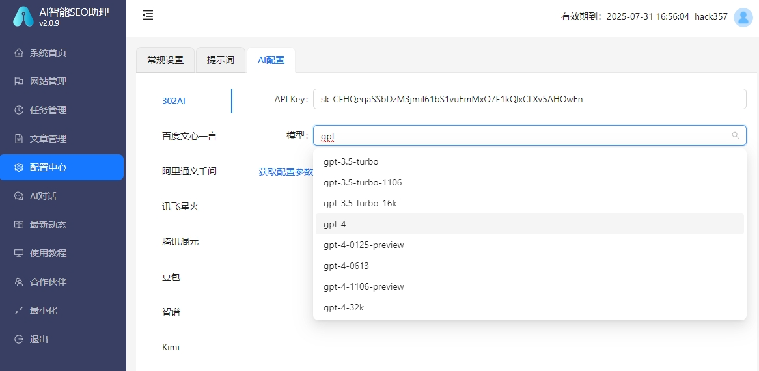Image resolution: width=759 pixels, height=371 pixels.
Task: Switch to the 常规设置 tab
Action: click(x=165, y=60)
